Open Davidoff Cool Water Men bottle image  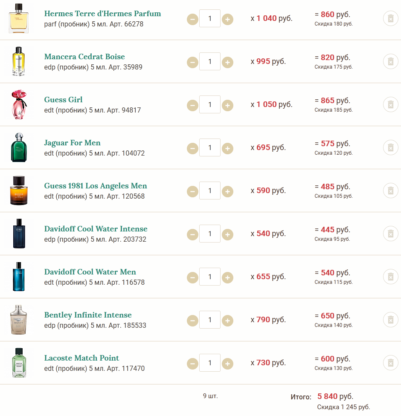(x=19, y=277)
